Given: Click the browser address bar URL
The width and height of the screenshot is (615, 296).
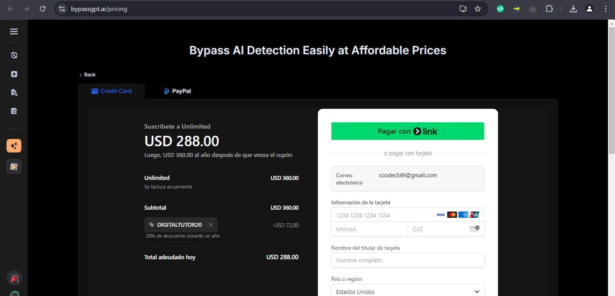Looking at the screenshot, I should [99, 9].
